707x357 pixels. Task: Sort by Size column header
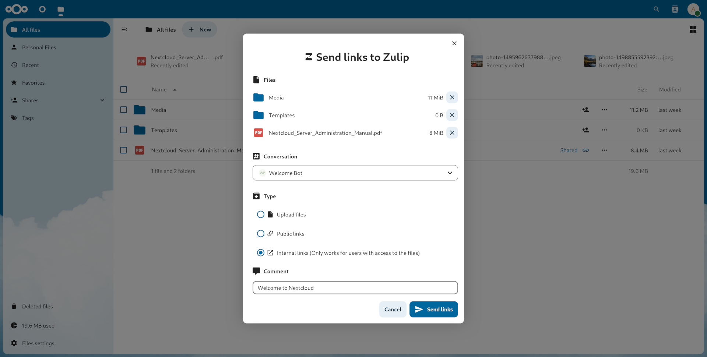click(x=642, y=89)
